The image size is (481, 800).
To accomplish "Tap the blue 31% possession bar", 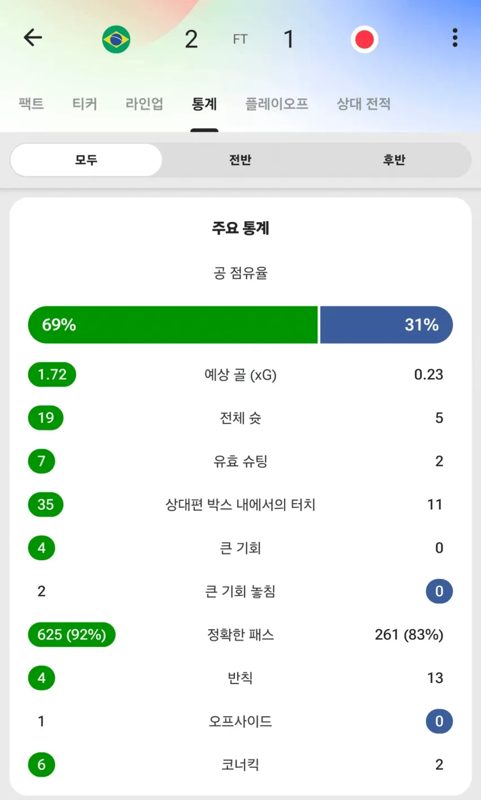I will click(386, 325).
